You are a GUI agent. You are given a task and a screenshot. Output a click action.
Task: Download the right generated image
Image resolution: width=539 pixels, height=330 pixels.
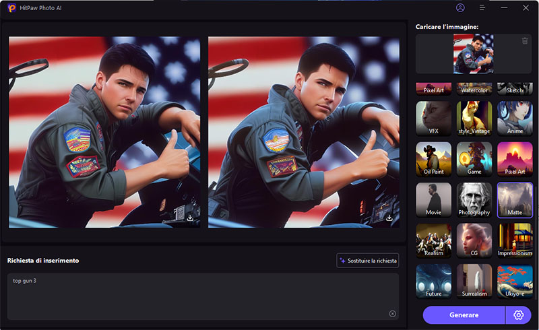(389, 218)
